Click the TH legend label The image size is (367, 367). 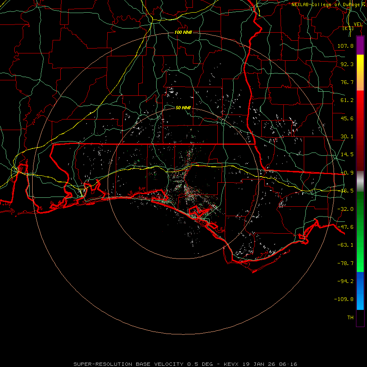350,318
